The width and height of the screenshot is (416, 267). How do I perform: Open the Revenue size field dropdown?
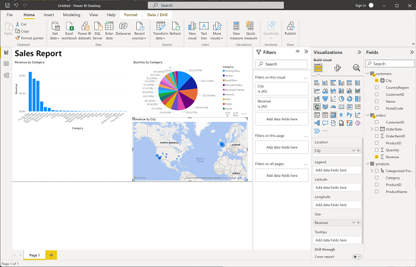coord(354,222)
